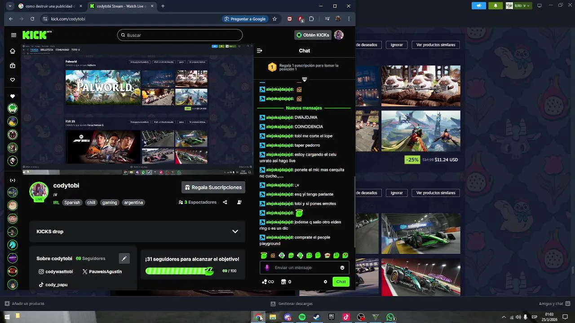This screenshot has height=323, width=575.
Task: Share the stream via share icon
Action: pos(225,202)
